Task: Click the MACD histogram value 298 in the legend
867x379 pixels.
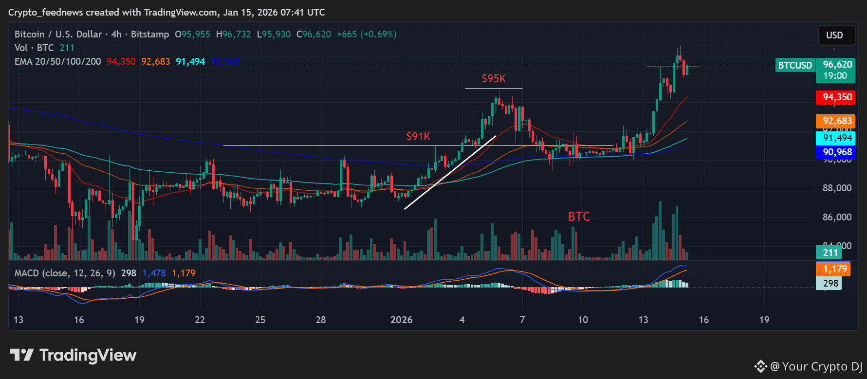Action: pyautogui.click(x=129, y=273)
